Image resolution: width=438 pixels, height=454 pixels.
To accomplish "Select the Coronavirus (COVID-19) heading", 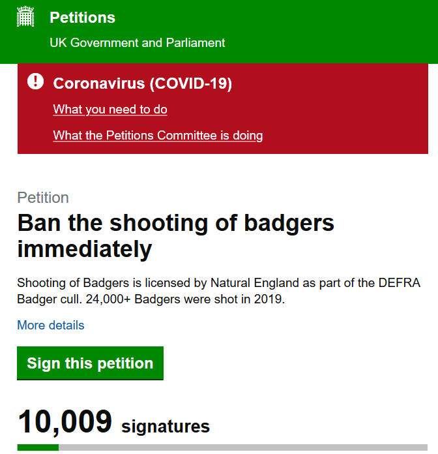I will (142, 83).
